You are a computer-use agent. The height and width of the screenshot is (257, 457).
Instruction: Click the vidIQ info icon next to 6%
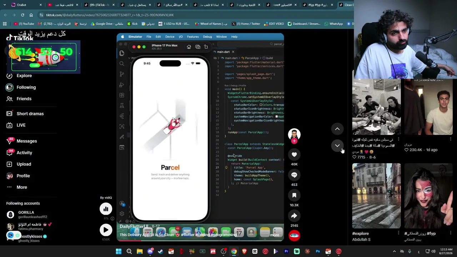[112, 218]
